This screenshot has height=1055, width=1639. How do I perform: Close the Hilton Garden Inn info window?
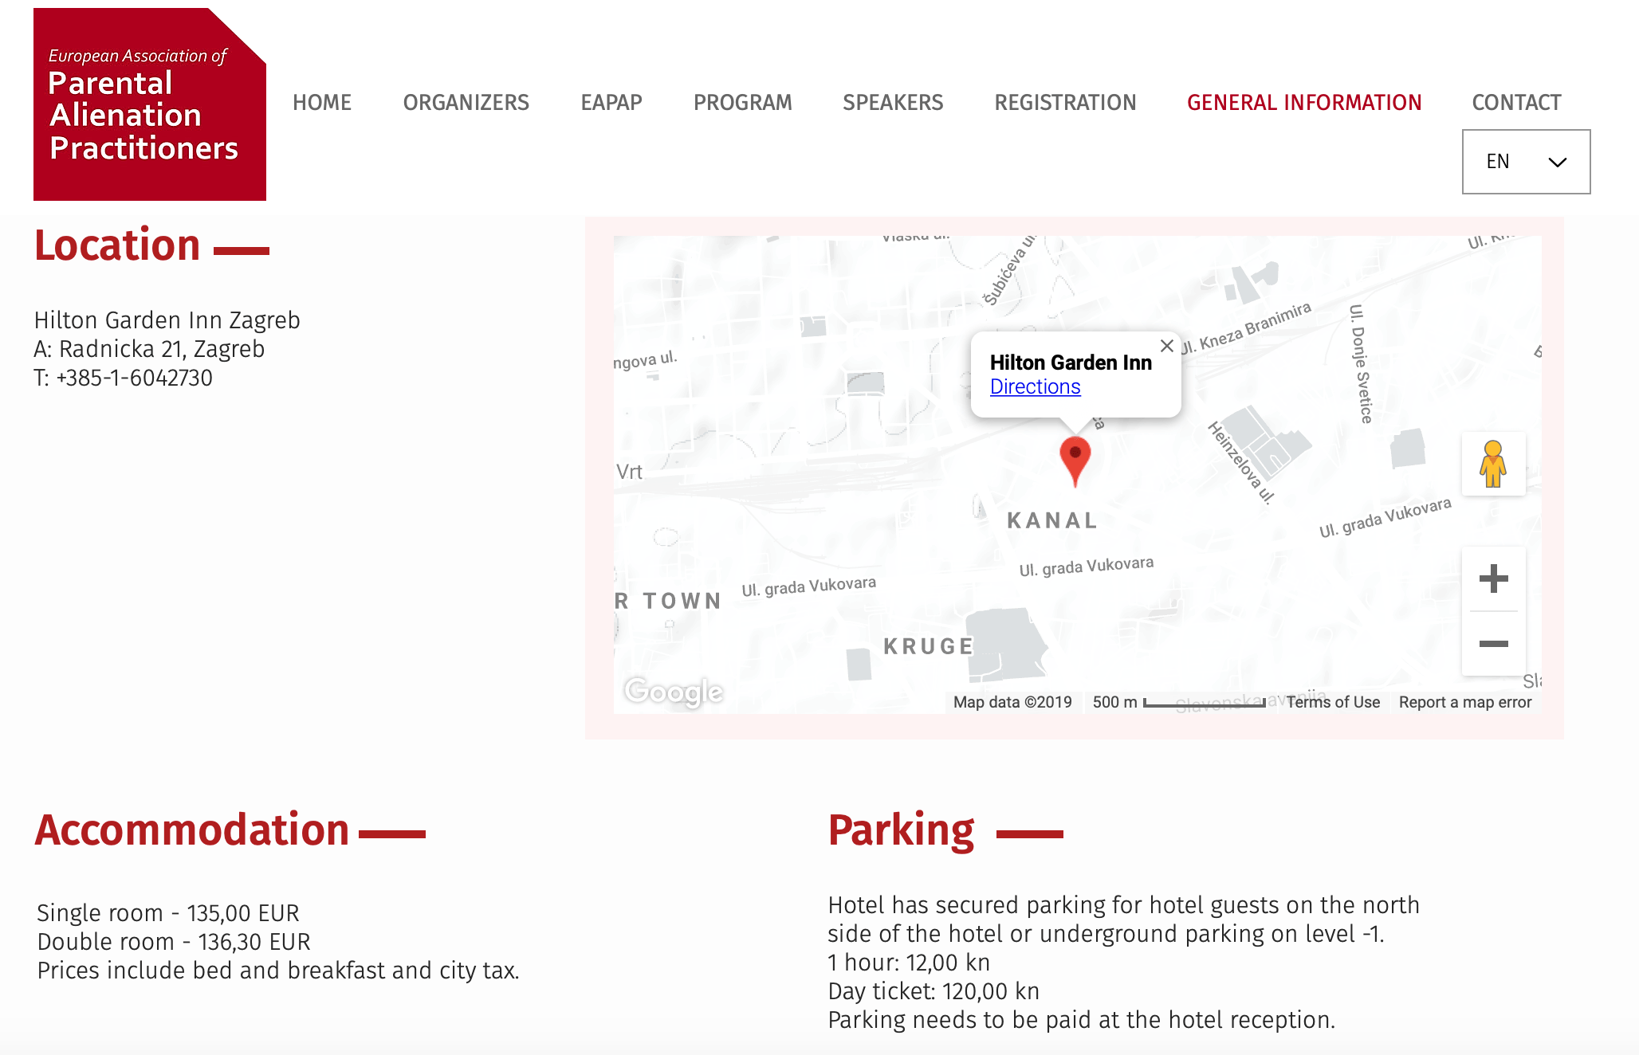1167,346
